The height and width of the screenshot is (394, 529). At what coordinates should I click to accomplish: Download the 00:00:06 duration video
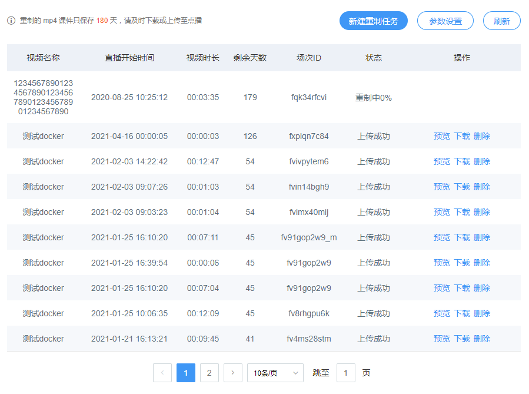point(462,263)
